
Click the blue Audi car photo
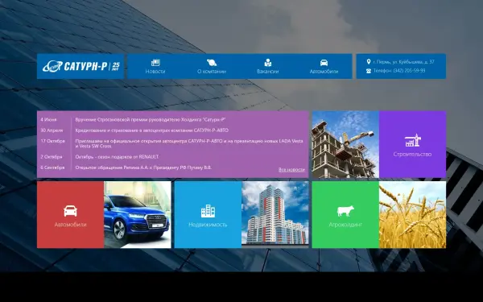point(138,214)
